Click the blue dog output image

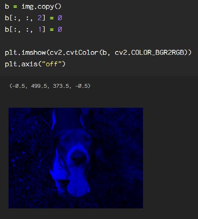(76, 158)
